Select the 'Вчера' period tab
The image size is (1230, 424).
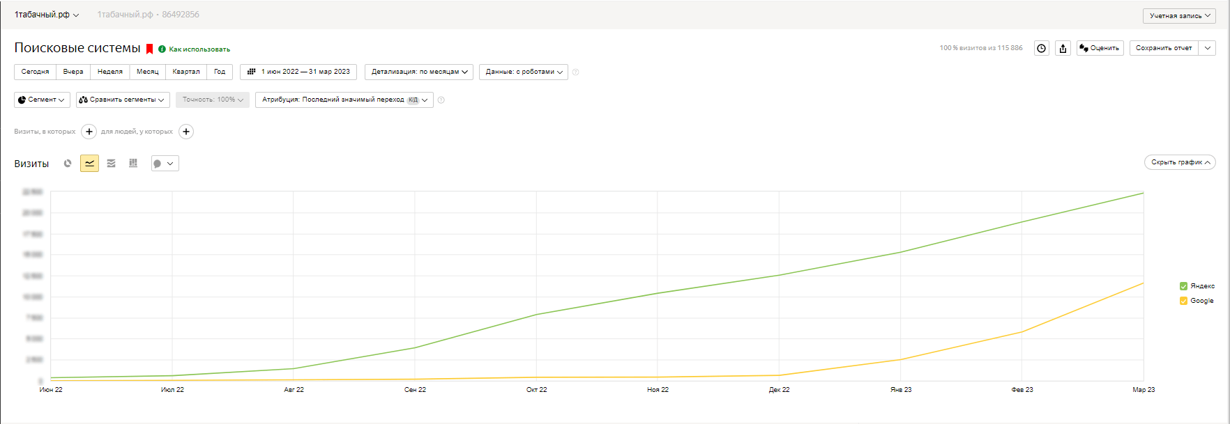(x=73, y=72)
